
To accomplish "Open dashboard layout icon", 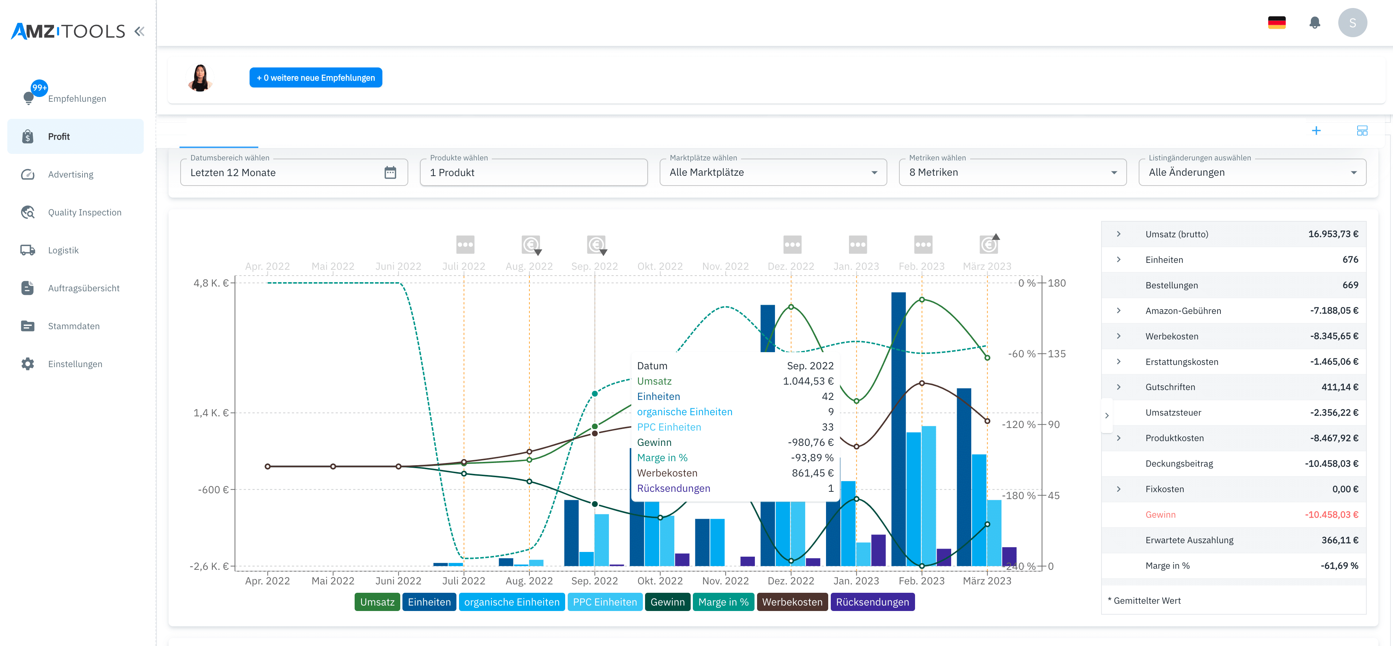I will tap(1362, 131).
